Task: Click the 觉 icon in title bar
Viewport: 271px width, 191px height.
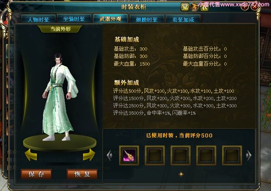Action: [185, 7]
